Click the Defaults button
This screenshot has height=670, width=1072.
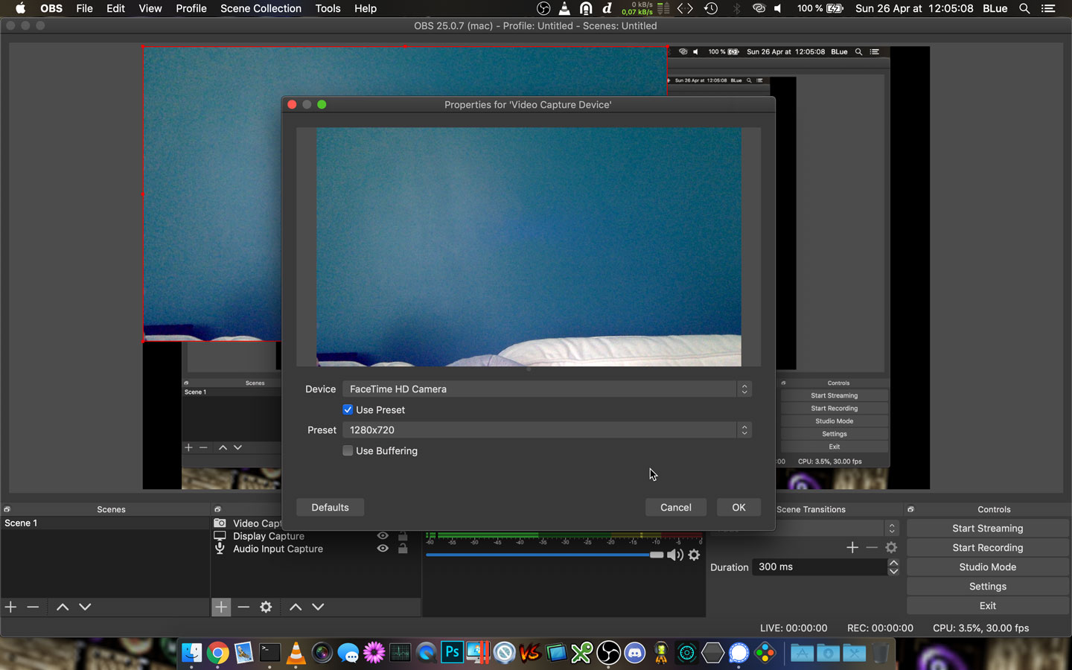point(330,507)
